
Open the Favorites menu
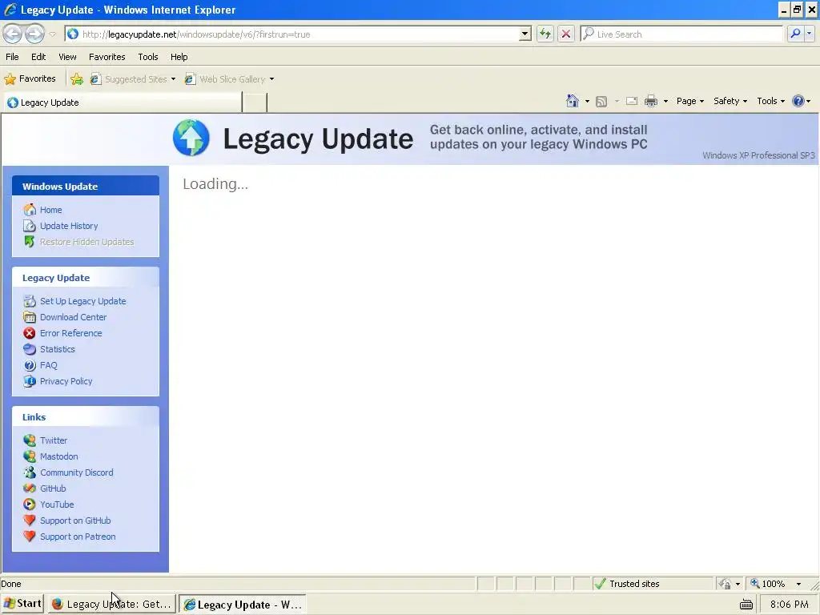click(107, 57)
